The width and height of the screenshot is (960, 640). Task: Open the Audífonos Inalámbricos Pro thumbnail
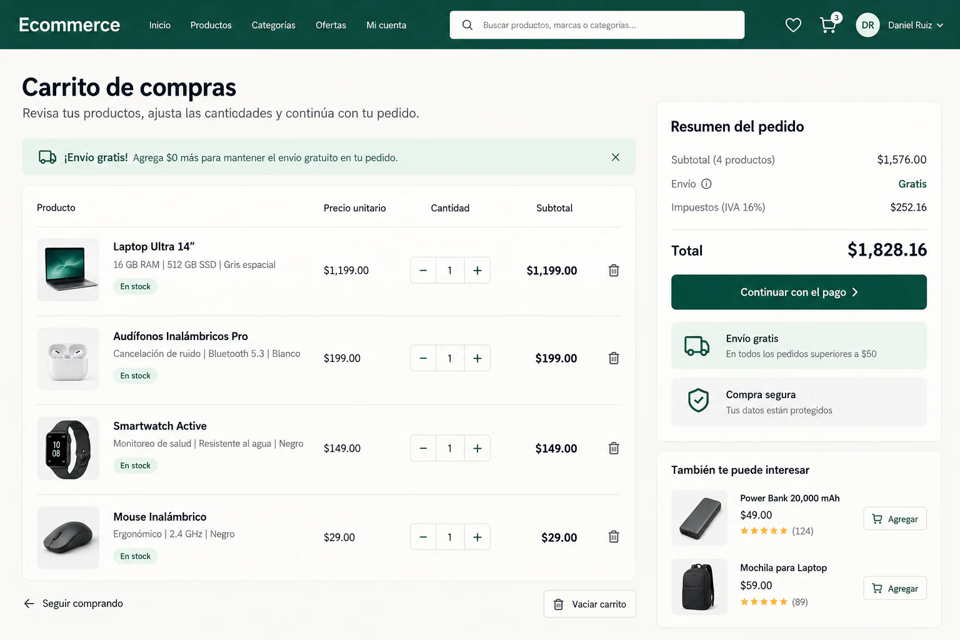click(x=68, y=359)
